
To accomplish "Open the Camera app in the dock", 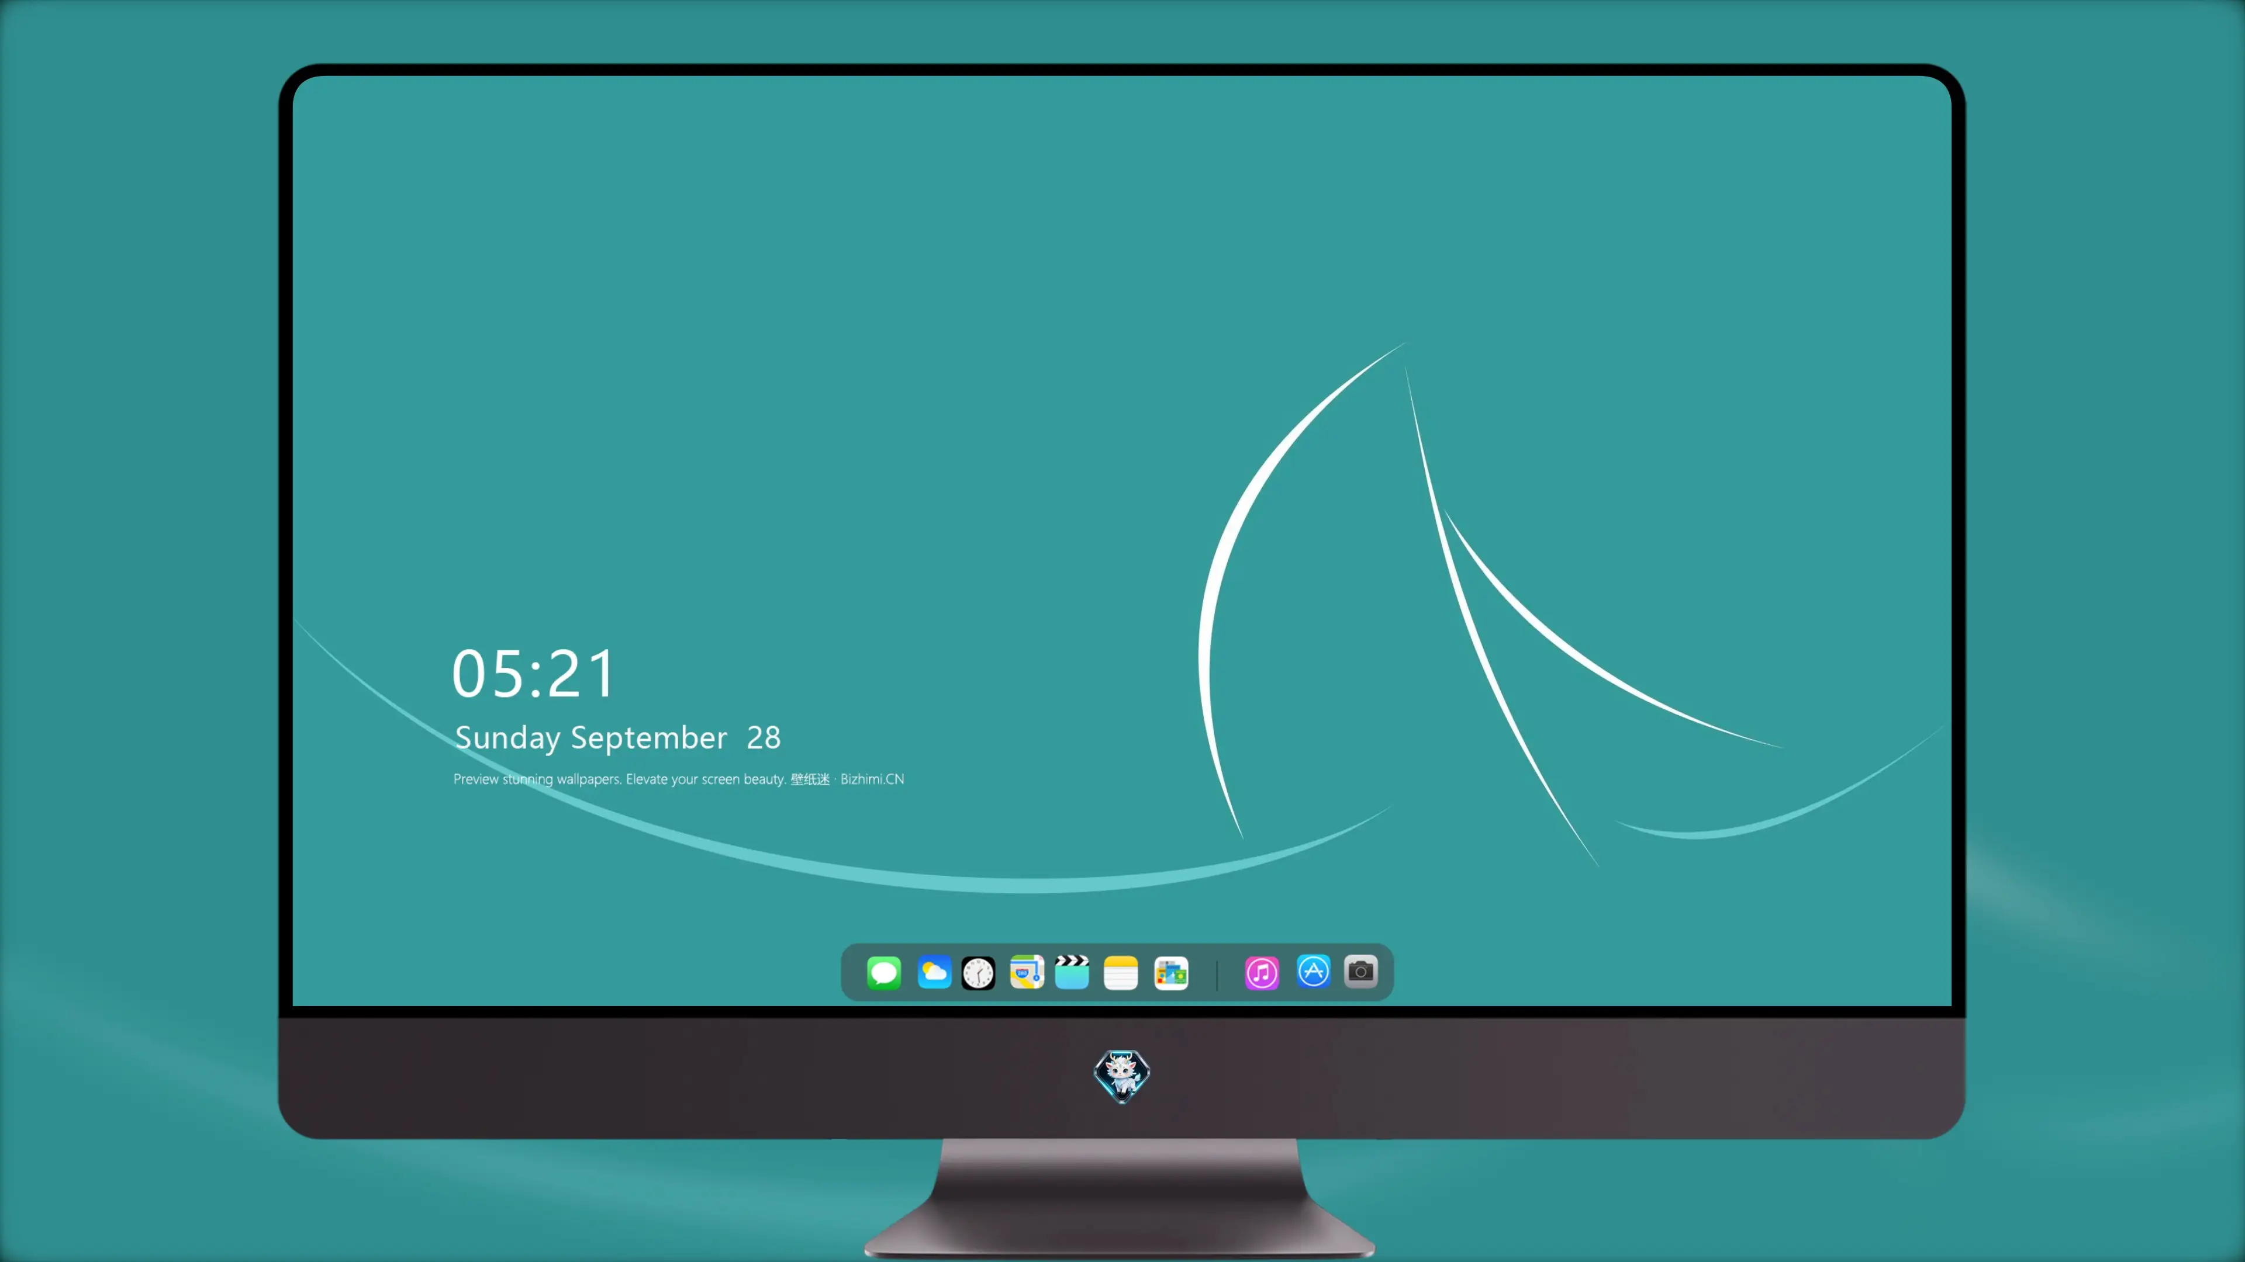I will 1360,971.
